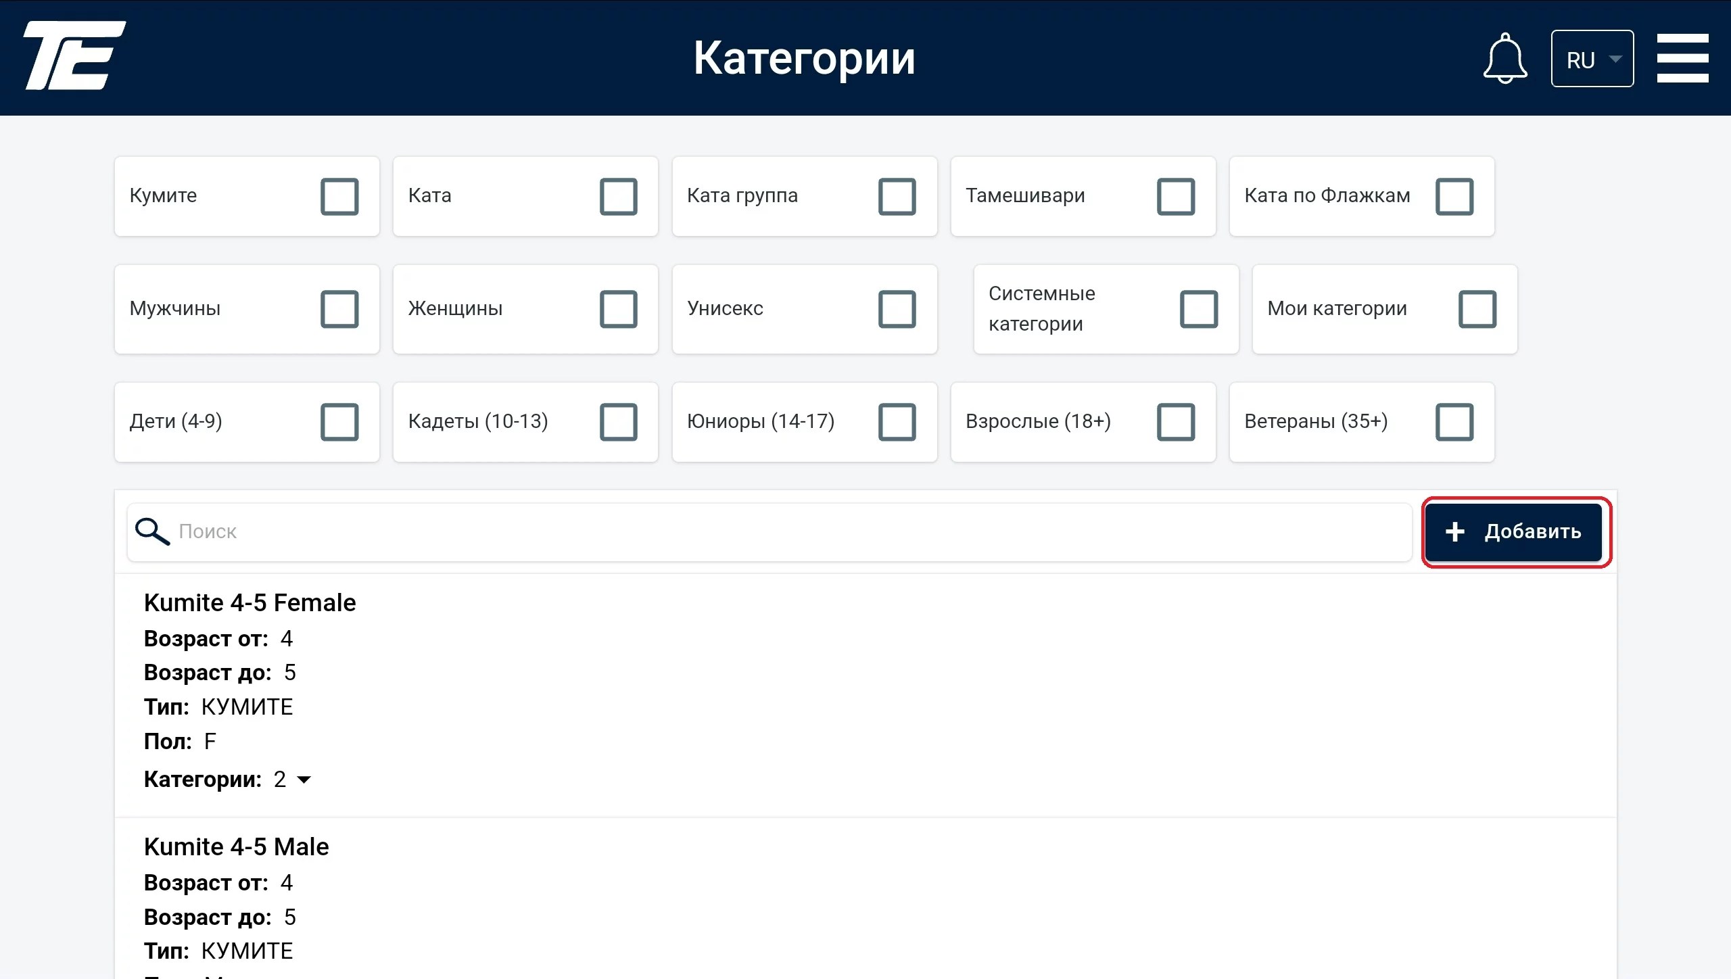Viewport: 1731px width, 979px height.
Task: Select the Системные категории checkbox
Action: point(1199,309)
